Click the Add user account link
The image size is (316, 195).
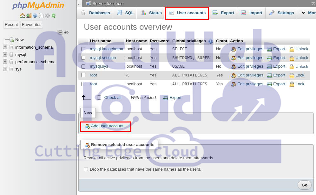pos(107,126)
